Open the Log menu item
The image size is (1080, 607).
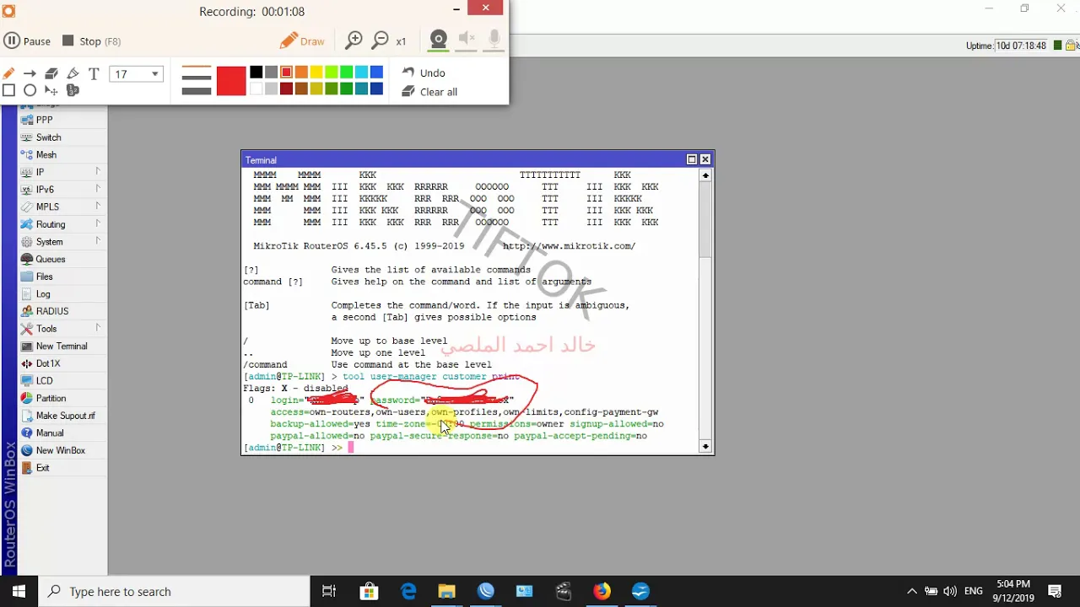tap(42, 293)
